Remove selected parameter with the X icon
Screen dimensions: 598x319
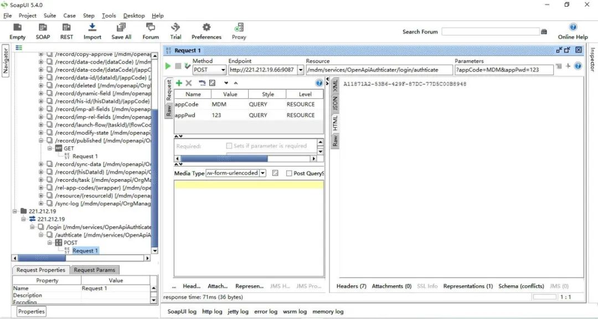click(x=188, y=83)
